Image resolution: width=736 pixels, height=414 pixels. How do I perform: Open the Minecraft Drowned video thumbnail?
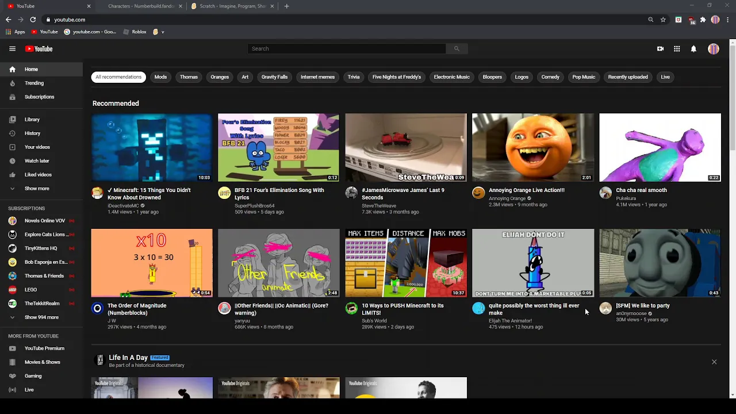click(x=152, y=147)
